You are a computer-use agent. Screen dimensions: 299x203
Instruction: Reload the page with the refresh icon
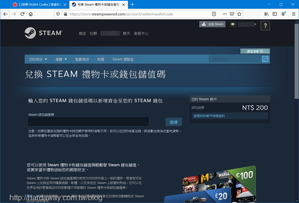(x=22, y=14)
